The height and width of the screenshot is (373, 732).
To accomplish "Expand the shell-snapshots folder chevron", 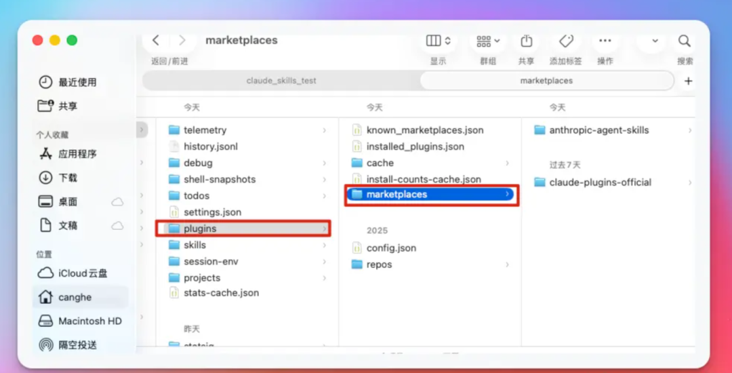I will (324, 179).
